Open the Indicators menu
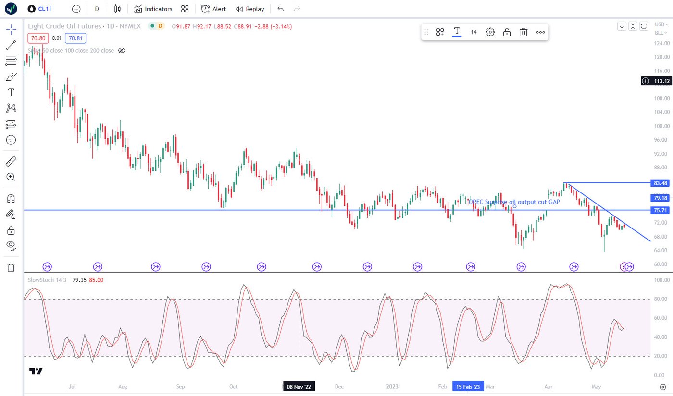The image size is (673, 396). (x=153, y=9)
